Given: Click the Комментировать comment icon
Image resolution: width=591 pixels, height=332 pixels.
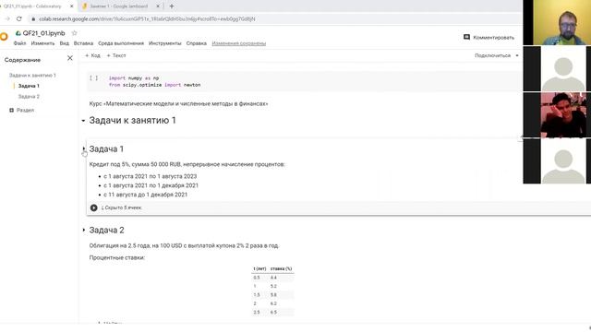Looking at the screenshot, I should [466, 37].
